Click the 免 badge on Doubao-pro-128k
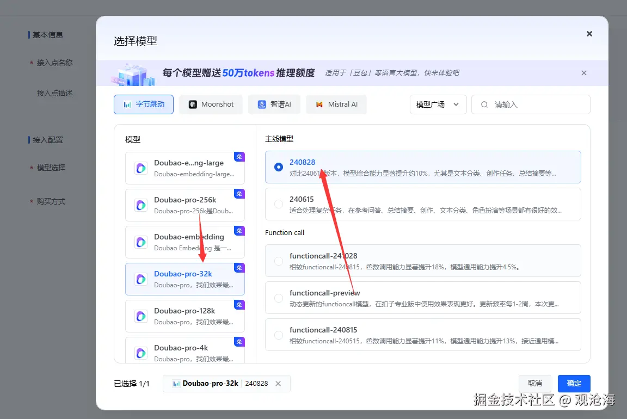This screenshot has height=419, width=627. (x=239, y=305)
